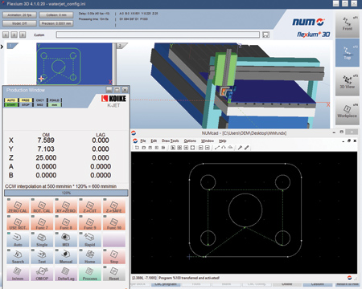Click the Animation: 20 fps button
Viewport: 362px width, 289px height.
(x=19, y=15)
